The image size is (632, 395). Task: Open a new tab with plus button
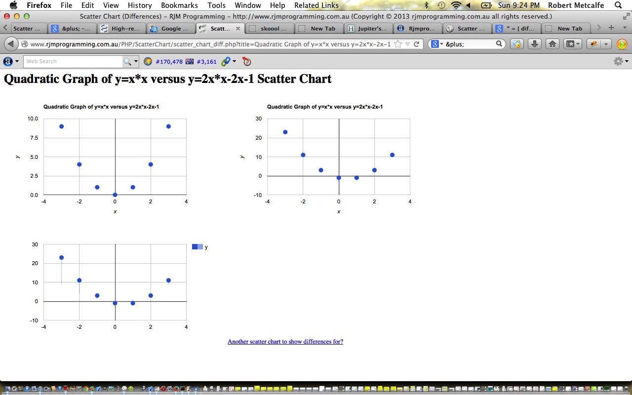click(x=611, y=28)
